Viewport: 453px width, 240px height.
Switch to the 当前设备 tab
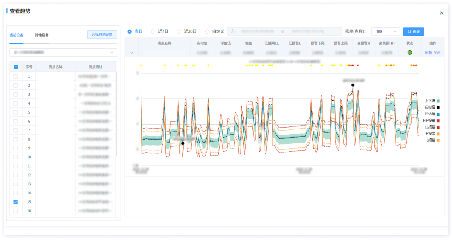click(x=16, y=35)
